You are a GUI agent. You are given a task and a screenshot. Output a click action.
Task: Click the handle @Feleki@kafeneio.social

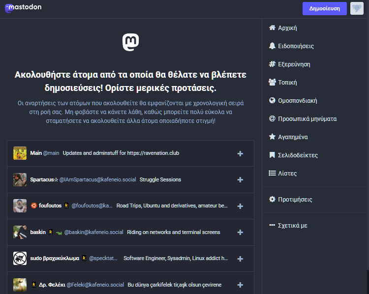click(95, 285)
